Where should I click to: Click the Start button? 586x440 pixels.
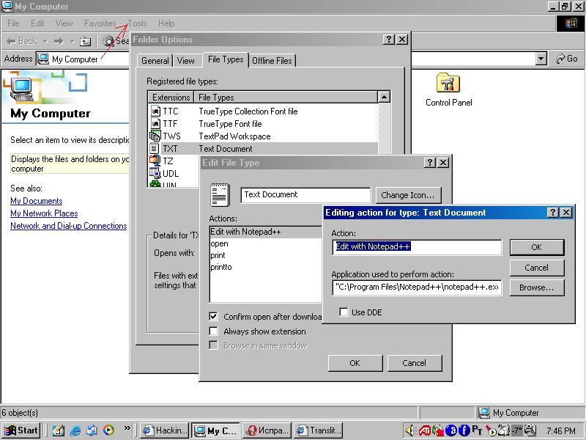pyautogui.click(x=21, y=430)
